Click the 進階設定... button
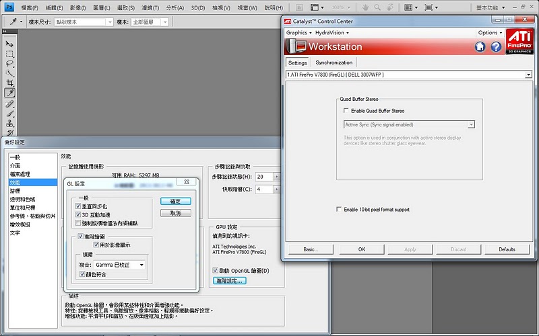The image size is (539, 336). (x=229, y=281)
